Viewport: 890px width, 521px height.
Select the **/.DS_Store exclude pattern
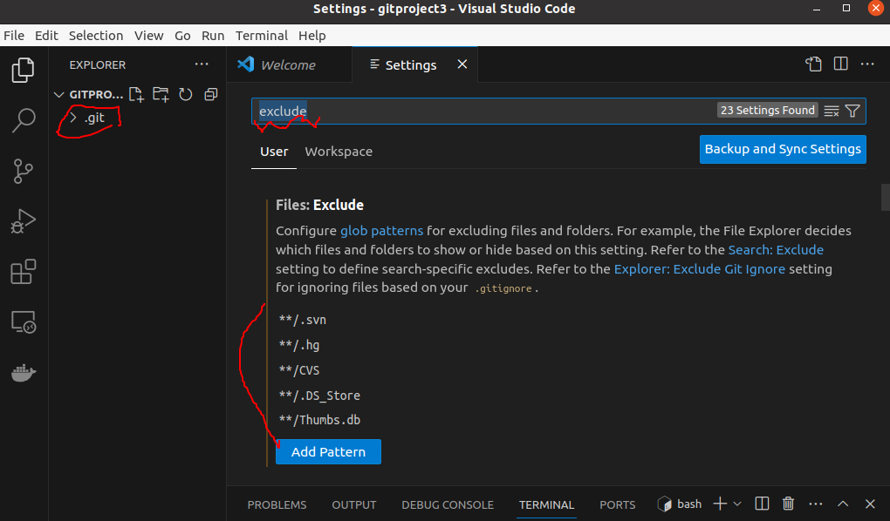tap(319, 396)
